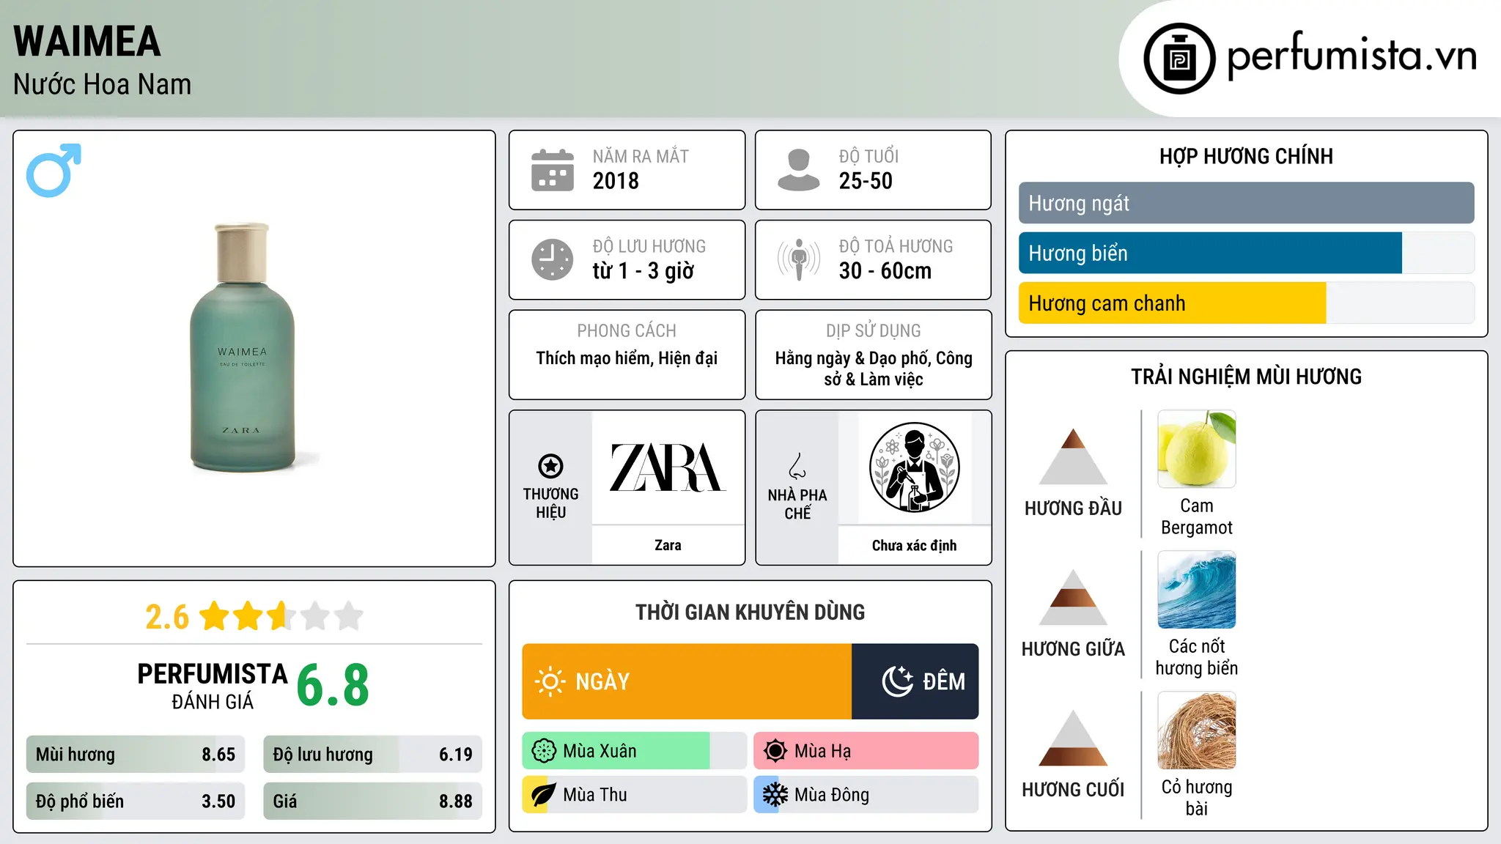This screenshot has width=1501, height=844.
Task: Click the Chưa xác định perfumer label
Action: click(x=914, y=545)
